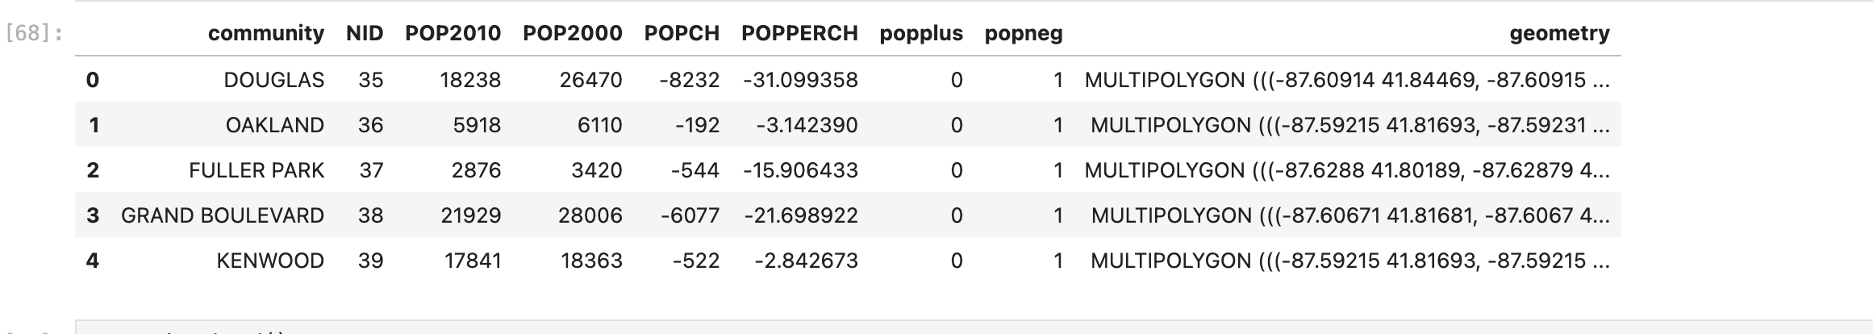Click the community column header

265,33
